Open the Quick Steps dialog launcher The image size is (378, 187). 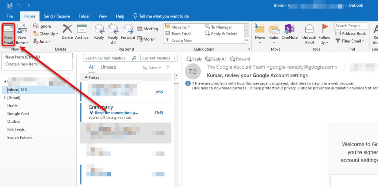point(249,49)
